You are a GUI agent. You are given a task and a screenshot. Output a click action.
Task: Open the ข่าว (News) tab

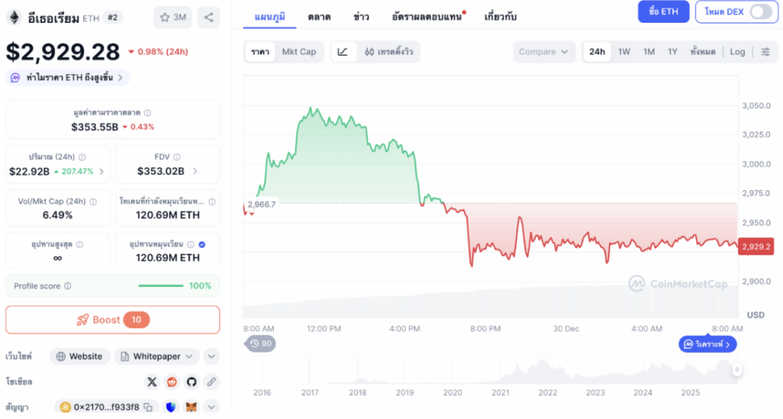point(363,16)
